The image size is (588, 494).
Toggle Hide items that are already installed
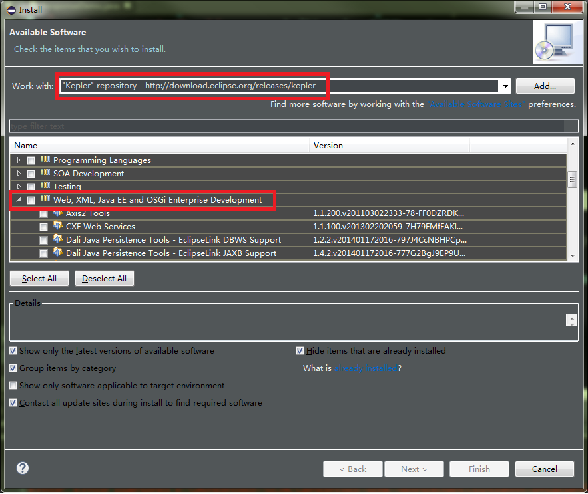point(300,351)
